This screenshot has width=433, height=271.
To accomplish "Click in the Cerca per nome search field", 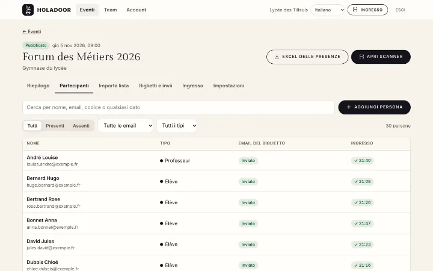I will coord(179,107).
